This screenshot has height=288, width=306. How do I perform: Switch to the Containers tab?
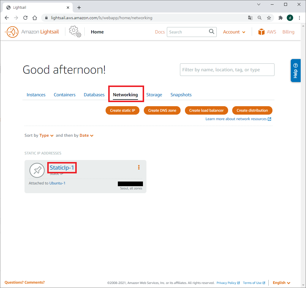pyautogui.click(x=64, y=95)
